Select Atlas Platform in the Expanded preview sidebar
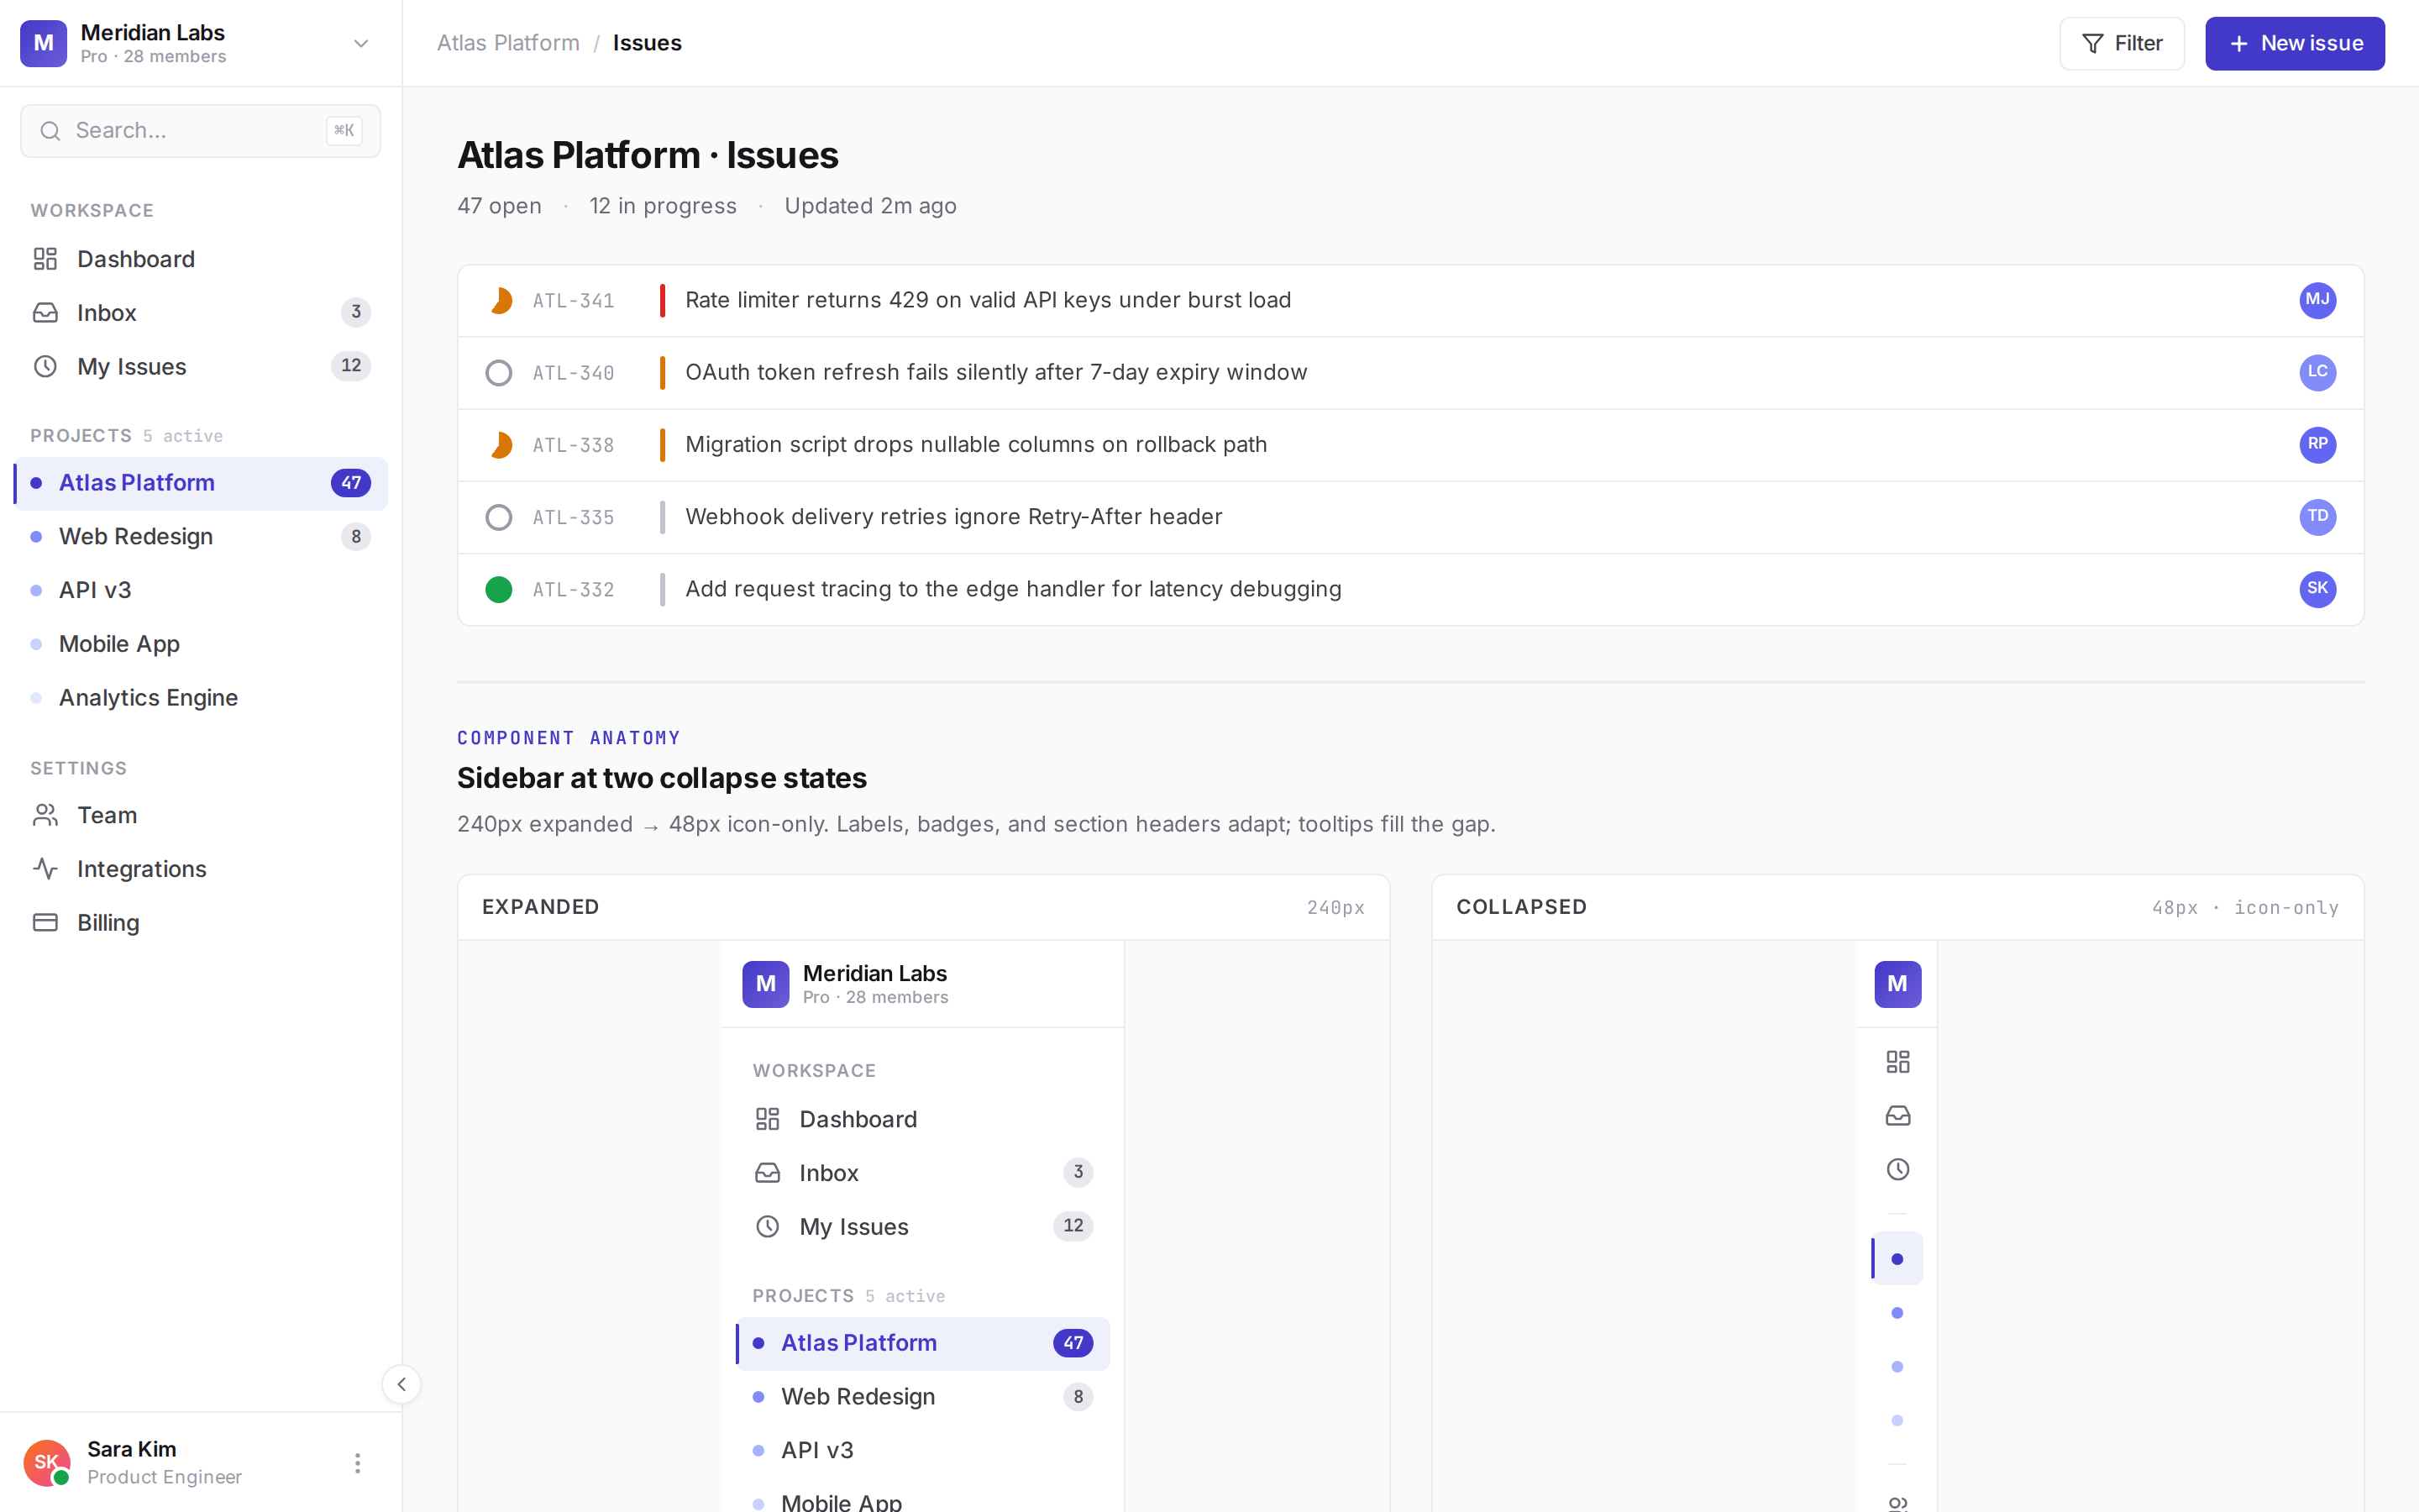The width and height of the screenshot is (2419, 1512). click(x=922, y=1343)
